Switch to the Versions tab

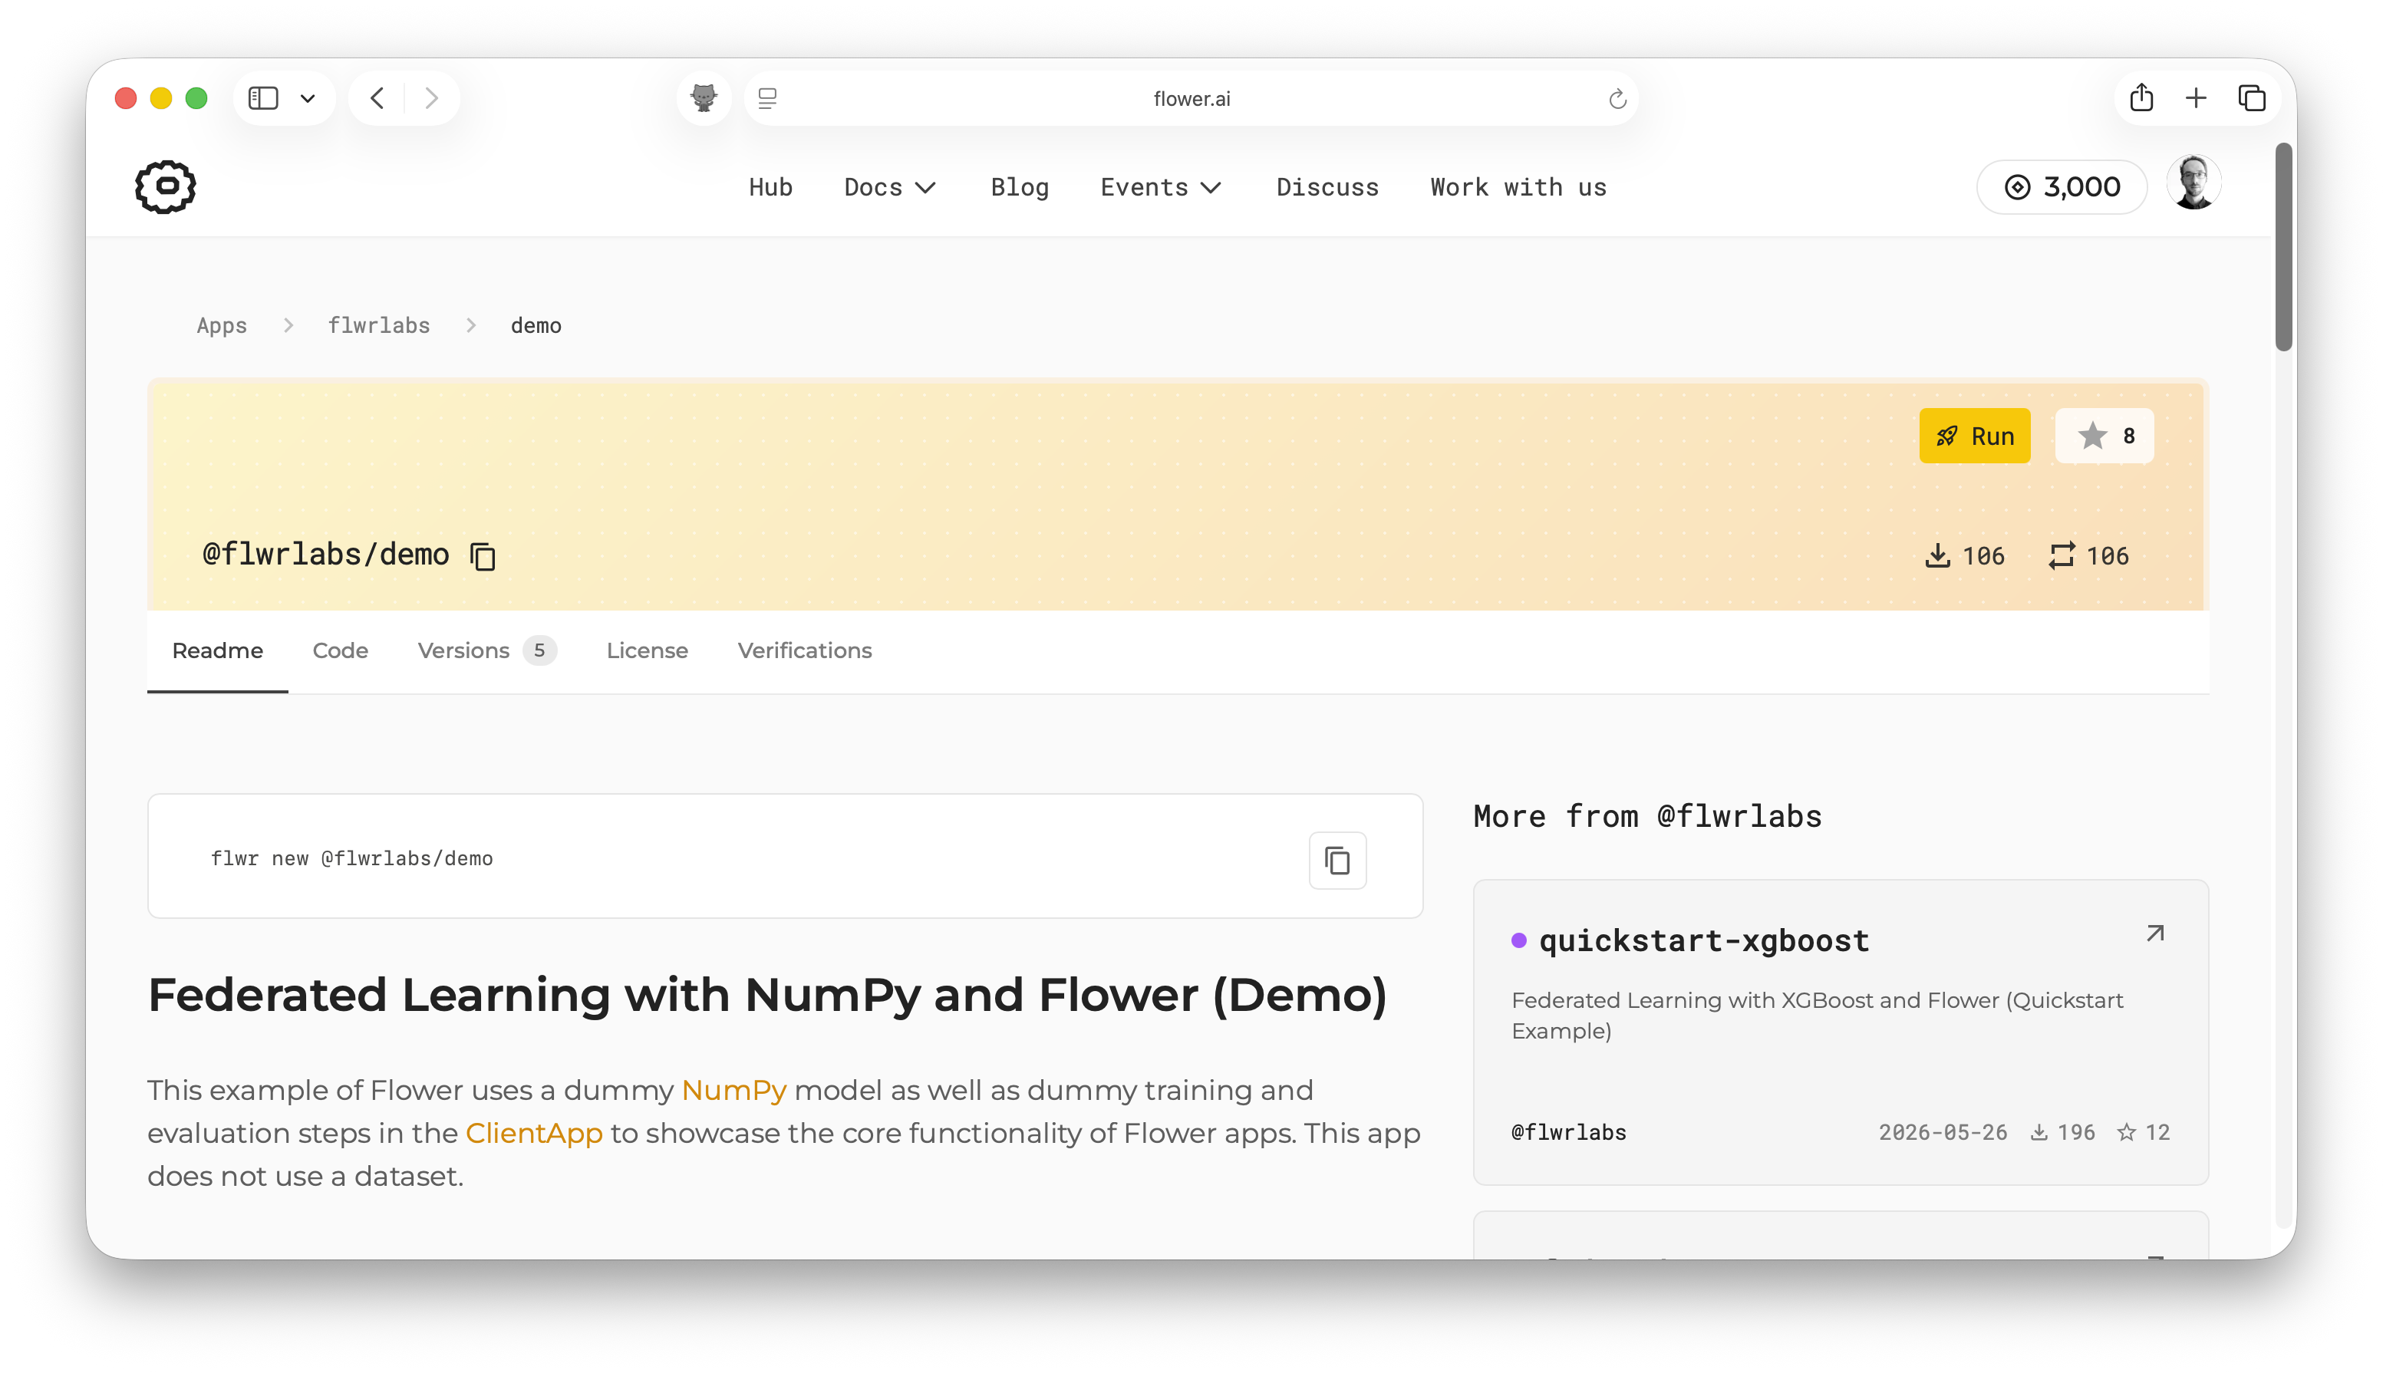(x=486, y=650)
